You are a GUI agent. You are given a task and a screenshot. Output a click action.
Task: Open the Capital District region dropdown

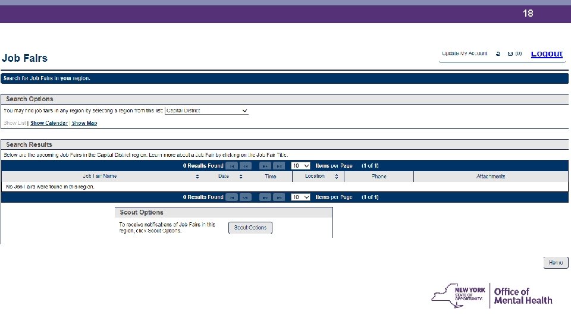coord(206,111)
